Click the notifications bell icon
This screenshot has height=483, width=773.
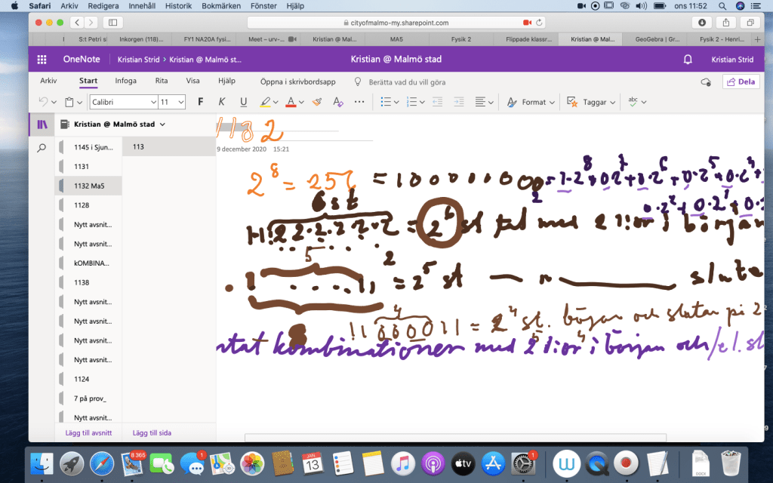[688, 60]
